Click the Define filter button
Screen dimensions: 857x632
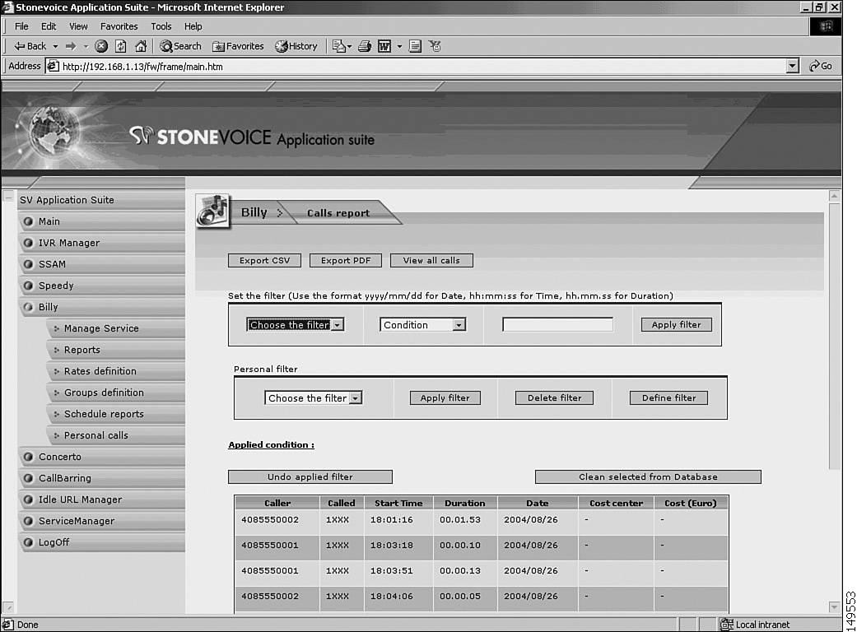click(x=668, y=397)
